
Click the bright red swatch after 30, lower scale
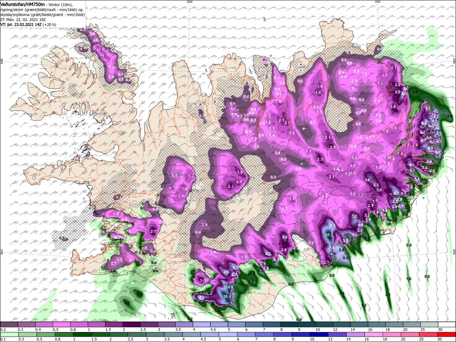[447, 335]
